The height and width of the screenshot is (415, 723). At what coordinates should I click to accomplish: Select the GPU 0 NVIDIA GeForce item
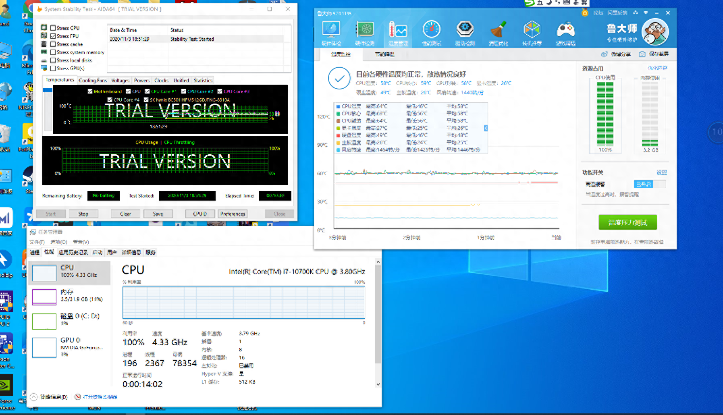pos(69,347)
